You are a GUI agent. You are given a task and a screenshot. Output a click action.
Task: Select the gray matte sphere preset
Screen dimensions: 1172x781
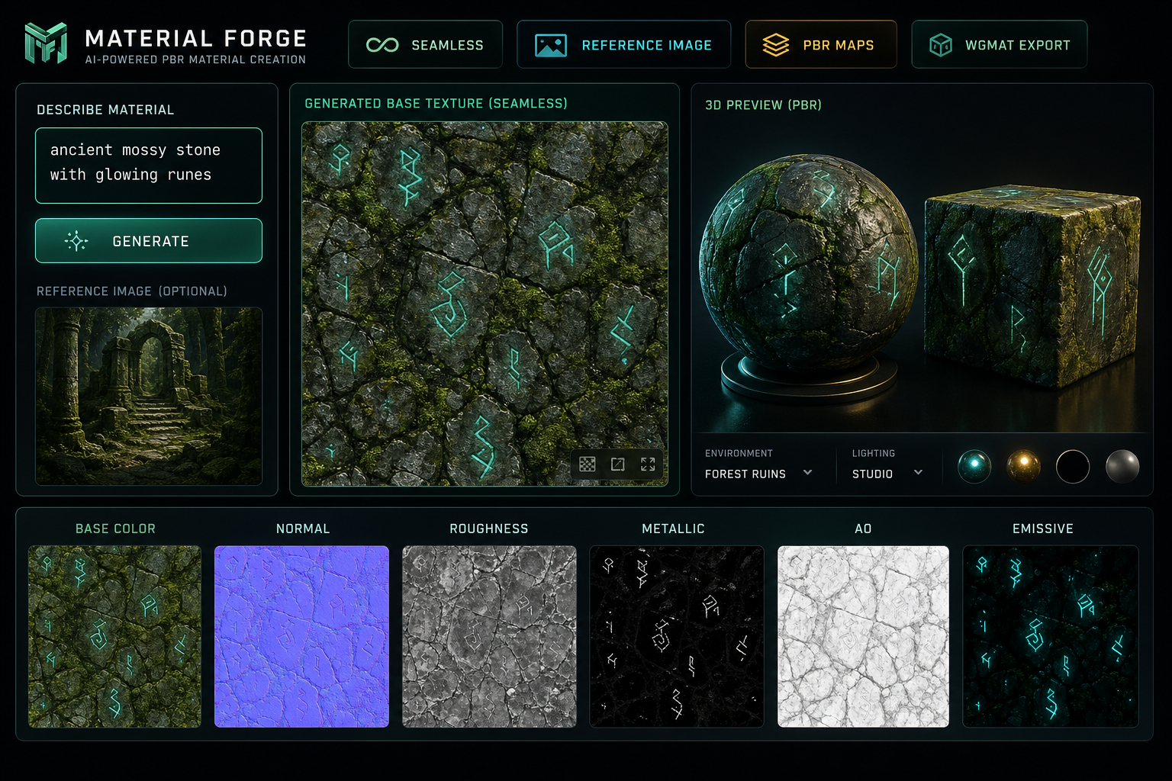click(x=1122, y=466)
